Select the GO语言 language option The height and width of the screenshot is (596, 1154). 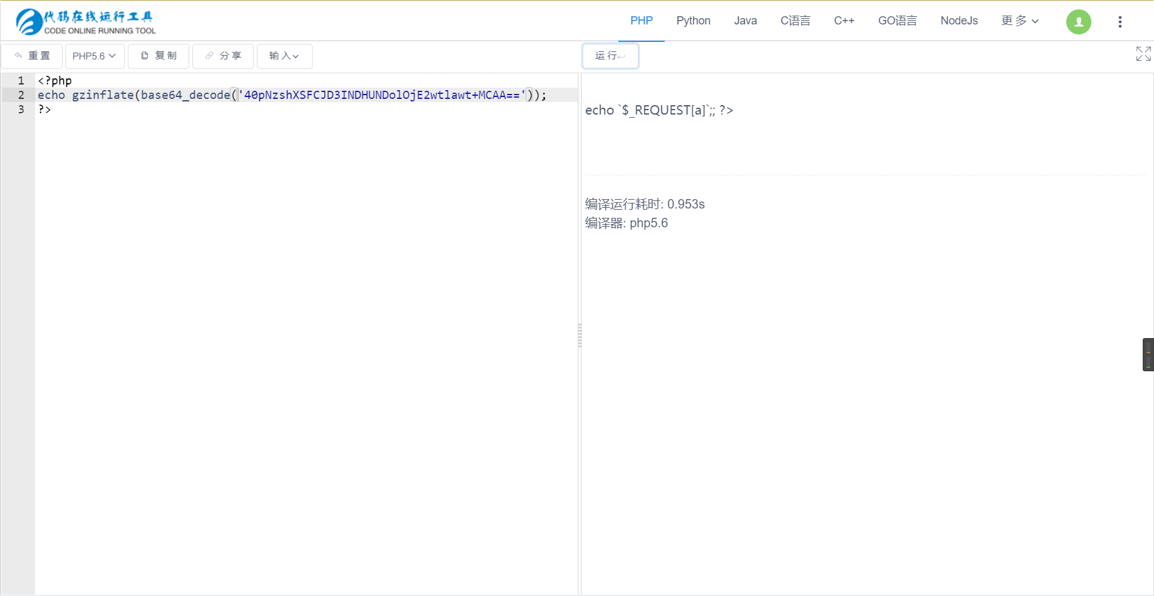pyautogui.click(x=897, y=21)
